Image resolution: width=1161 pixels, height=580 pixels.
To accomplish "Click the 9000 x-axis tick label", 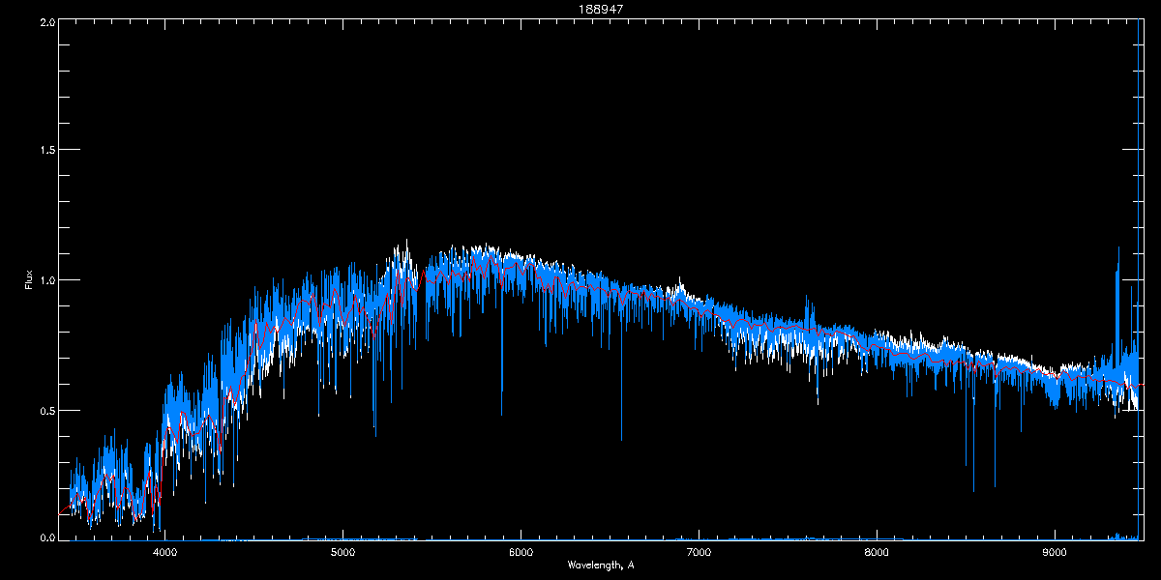I will [1055, 552].
